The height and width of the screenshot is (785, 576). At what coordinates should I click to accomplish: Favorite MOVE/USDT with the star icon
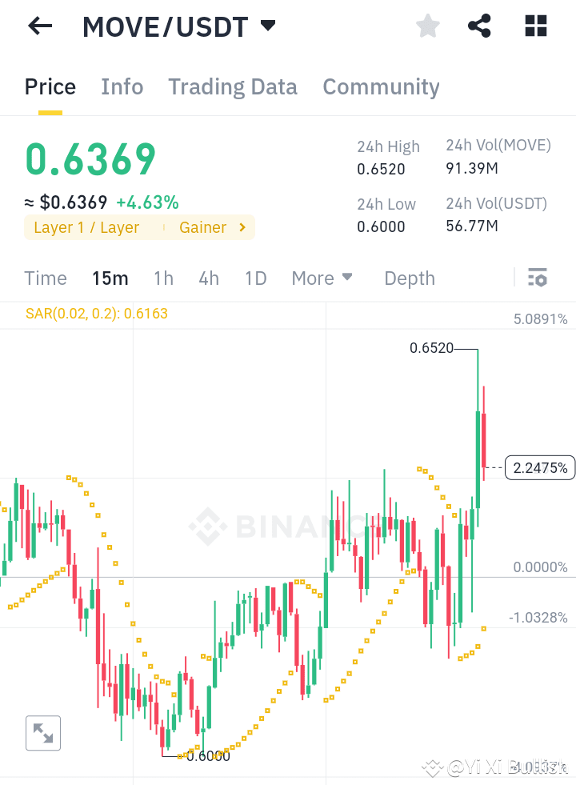(x=427, y=26)
